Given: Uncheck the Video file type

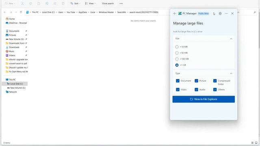Looking at the screenshot, I should pos(178,90).
